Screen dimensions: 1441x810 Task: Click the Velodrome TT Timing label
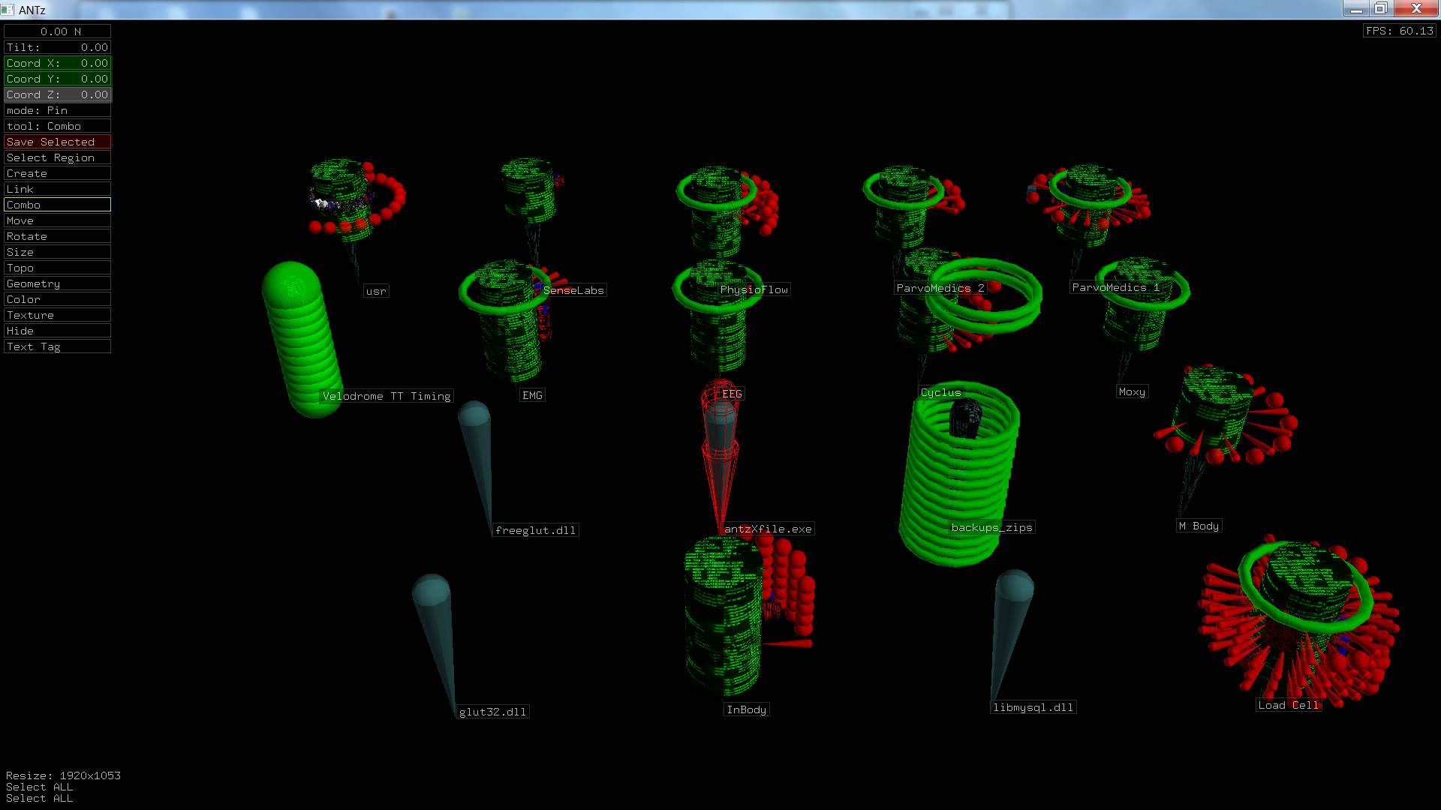point(387,396)
